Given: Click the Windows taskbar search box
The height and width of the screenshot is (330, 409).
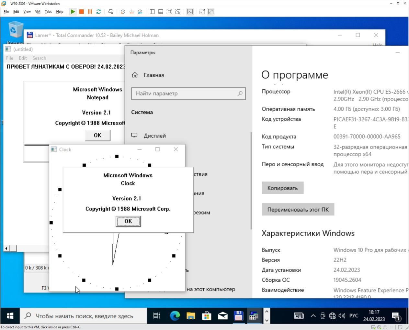Looking at the screenshot, I should coord(84,316).
